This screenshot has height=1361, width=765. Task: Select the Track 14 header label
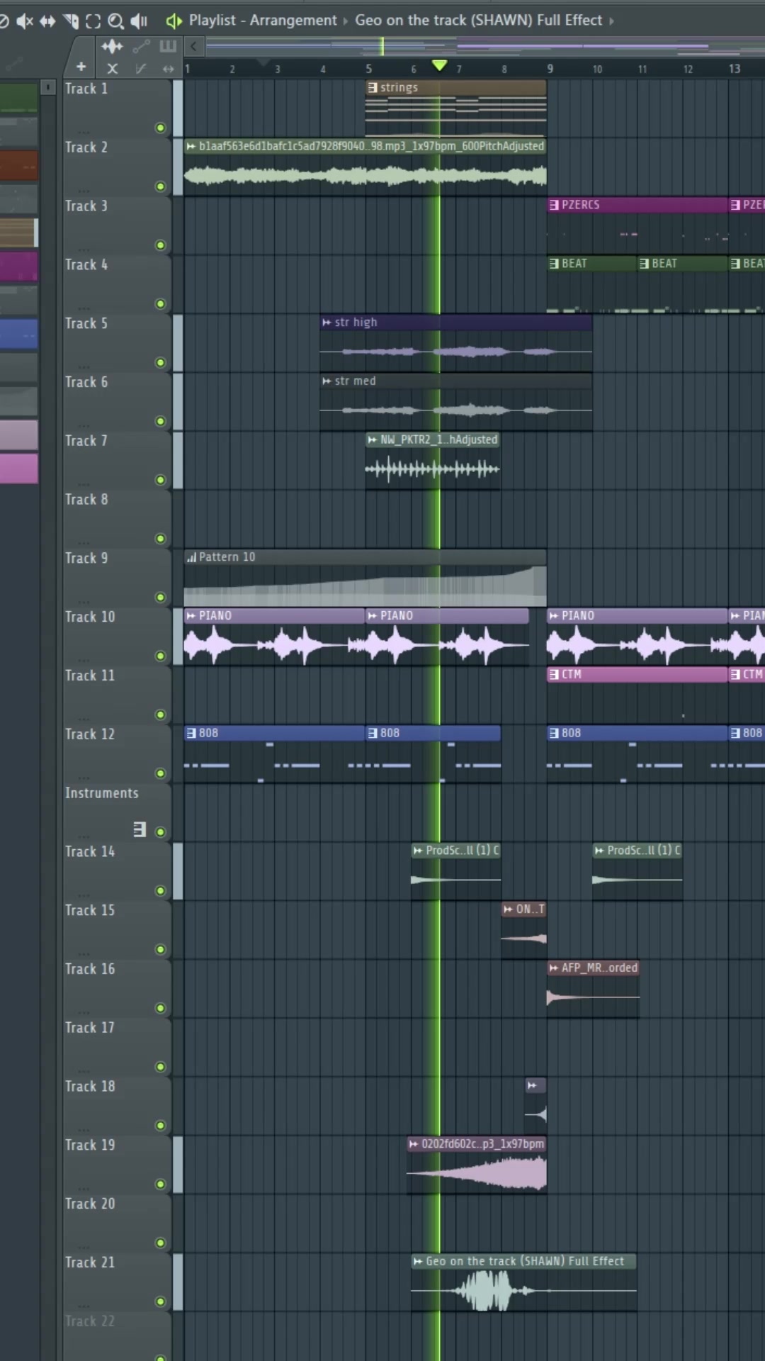(x=90, y=852)
